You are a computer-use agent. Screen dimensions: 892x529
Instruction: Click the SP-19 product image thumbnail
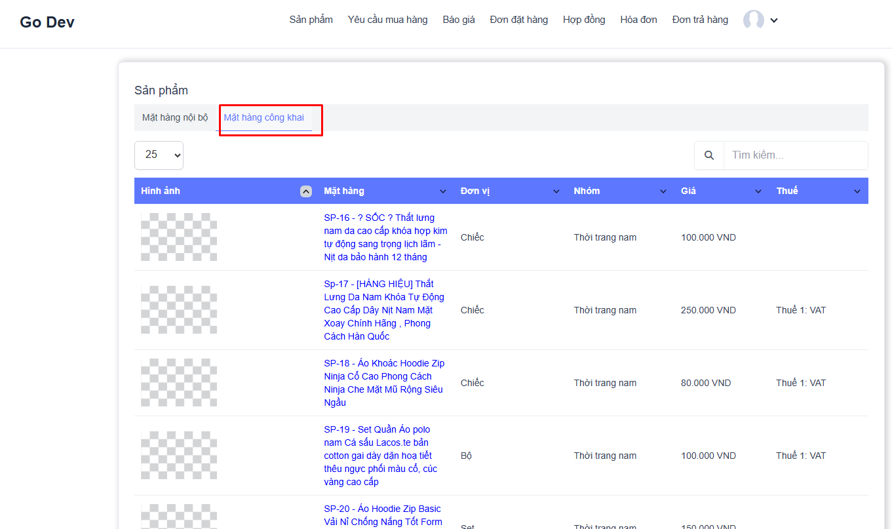point(179,455)
